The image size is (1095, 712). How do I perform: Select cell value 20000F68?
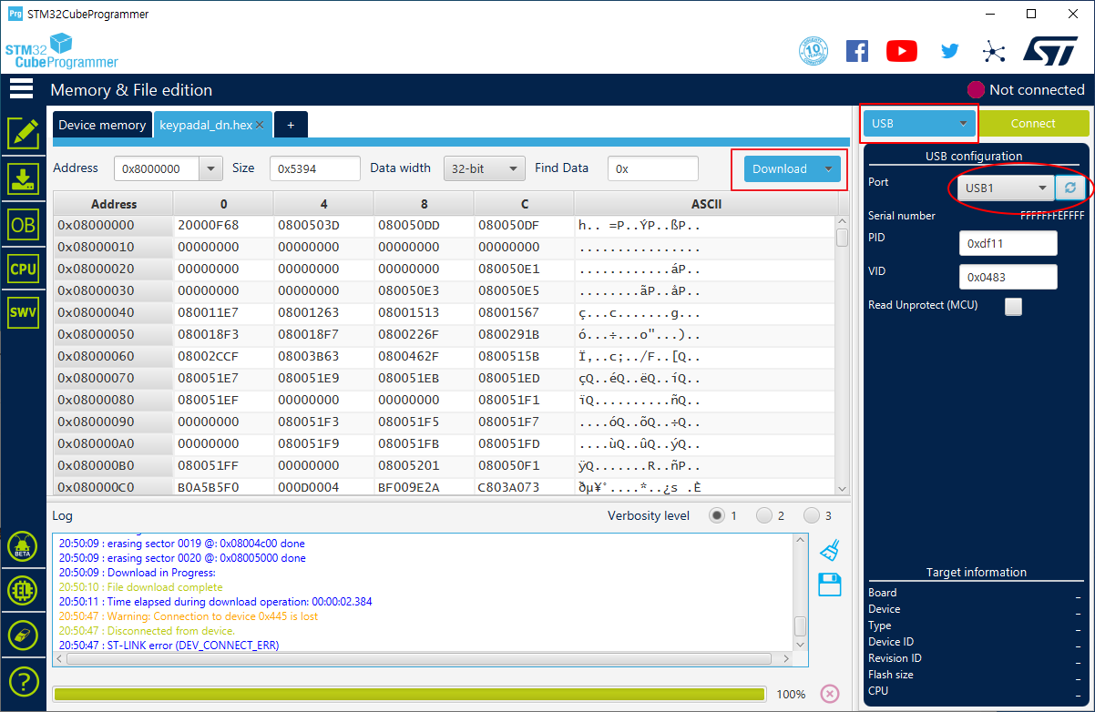[x=209, y=225]
